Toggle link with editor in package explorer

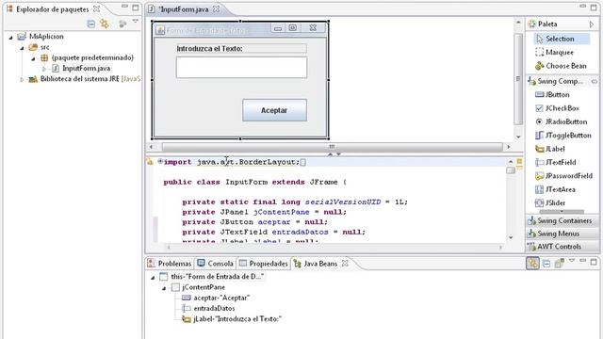click(x=105, y=24)
